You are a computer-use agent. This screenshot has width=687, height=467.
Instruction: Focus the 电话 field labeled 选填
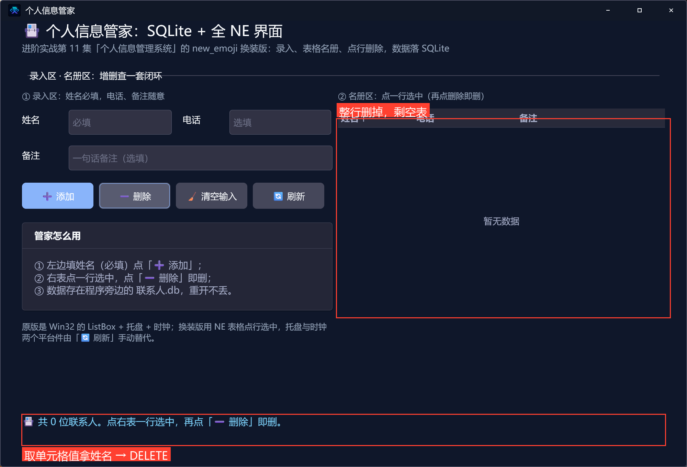tap(280, 122)
